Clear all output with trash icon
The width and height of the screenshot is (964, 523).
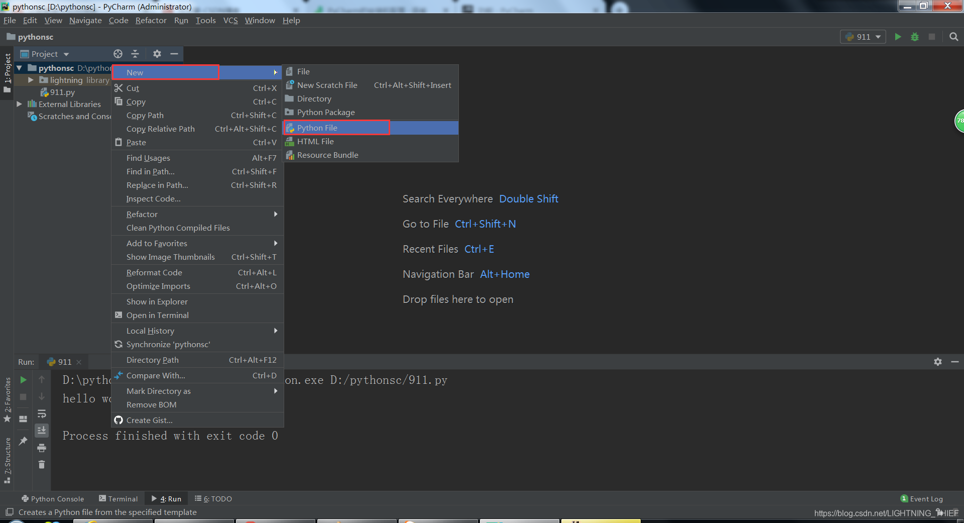(x=42, y=464)
